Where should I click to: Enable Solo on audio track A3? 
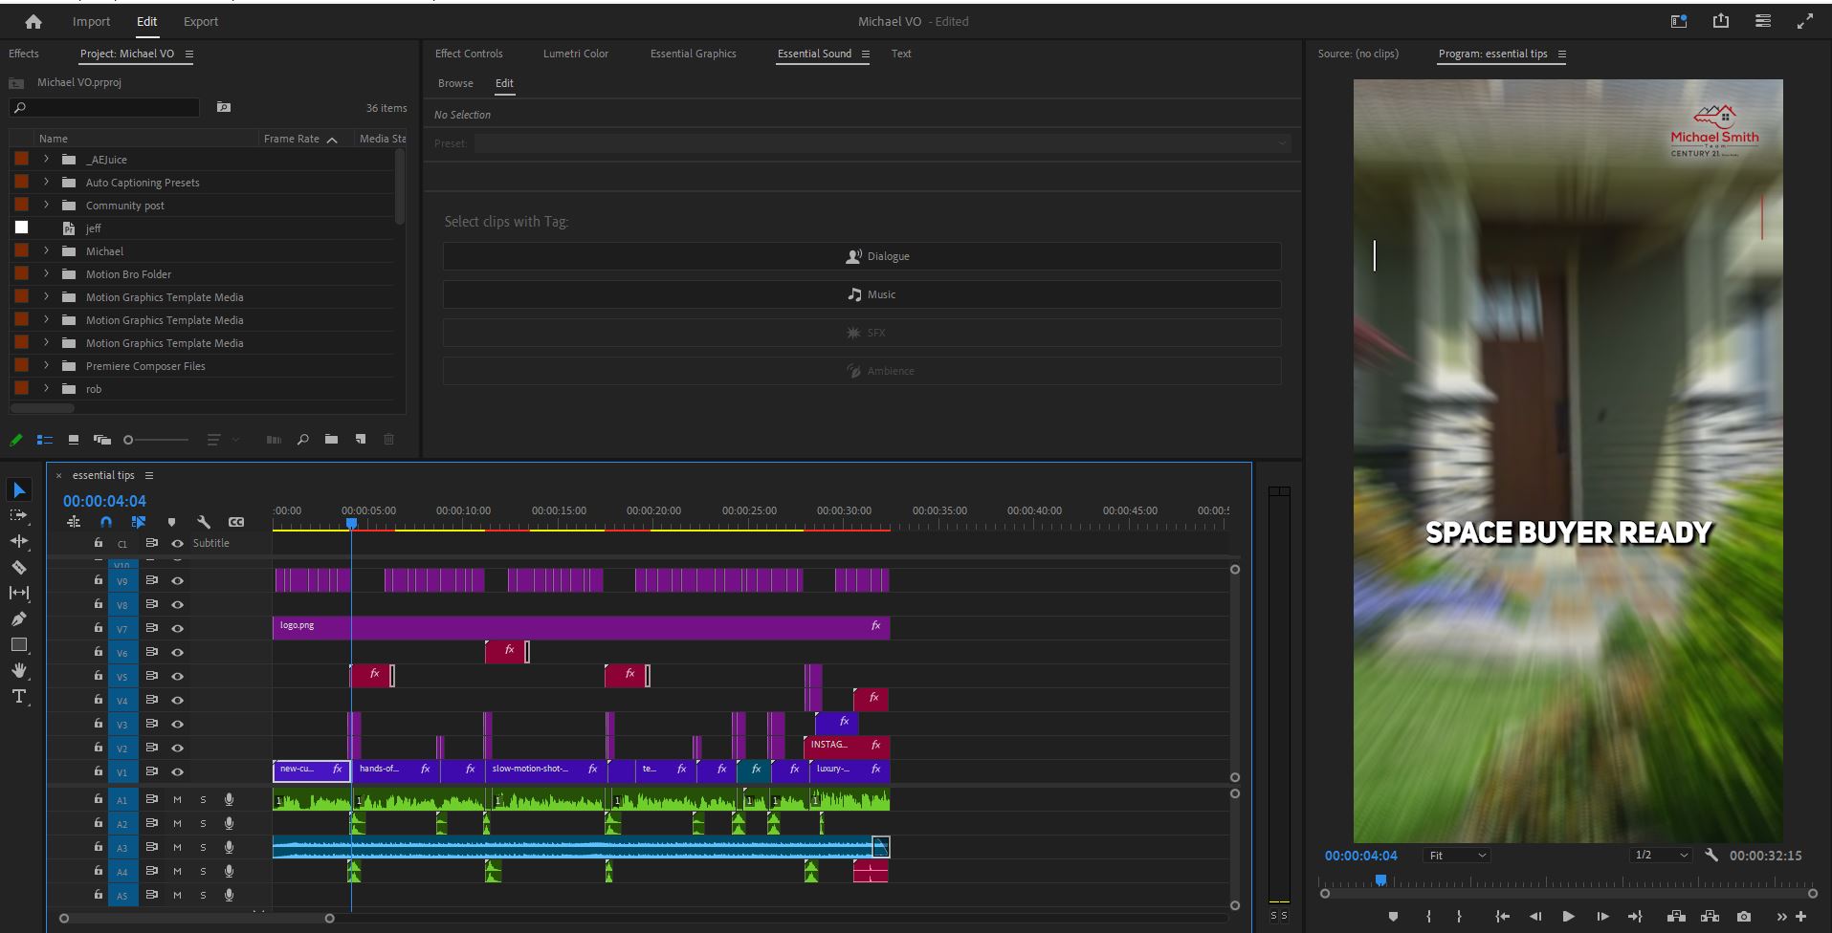pos(203,847)
